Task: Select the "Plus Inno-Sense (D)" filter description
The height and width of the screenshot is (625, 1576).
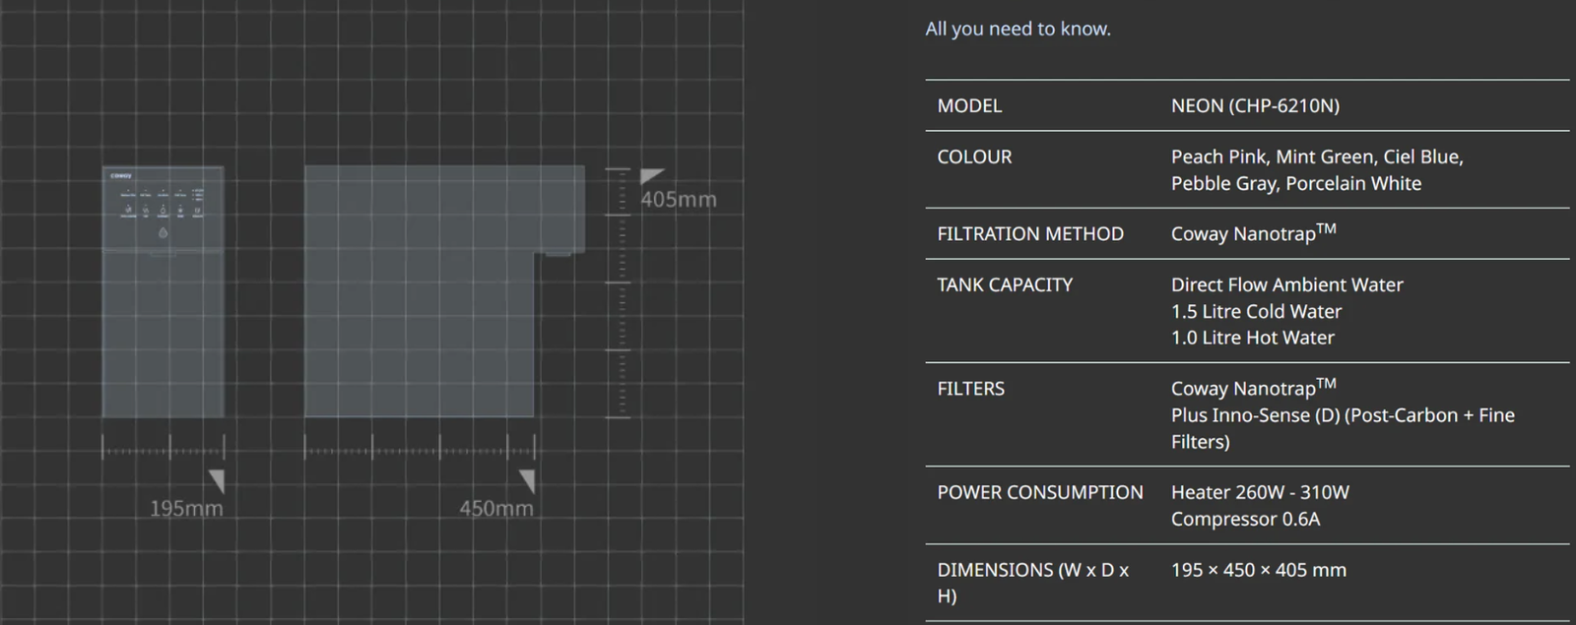Action: (1343, 428)
